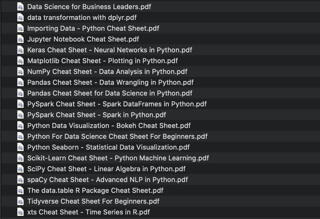Viewport: 320px width, 219px height.
Task: Click PDF icon beside Jupyter Notebook Cheat Sheet
Action: [20, 39]
